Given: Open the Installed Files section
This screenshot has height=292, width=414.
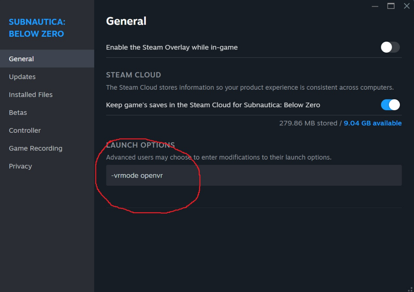Looking at the screenshot, I should pyautogui.click(x=31, y=95).
